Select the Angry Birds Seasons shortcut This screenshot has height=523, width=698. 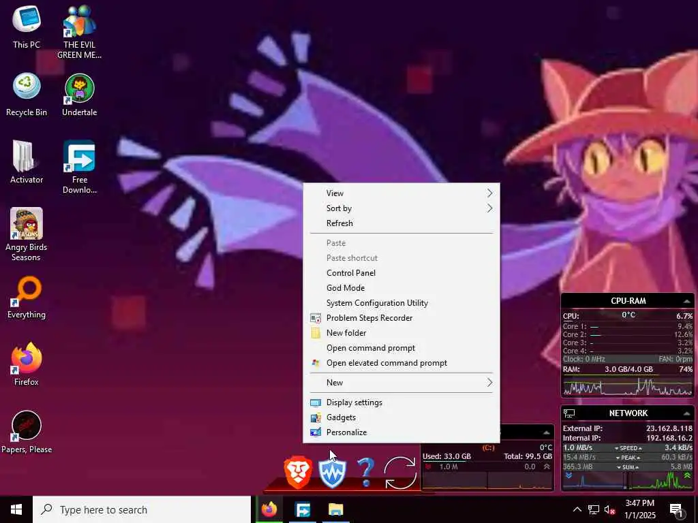pos(27,234)
